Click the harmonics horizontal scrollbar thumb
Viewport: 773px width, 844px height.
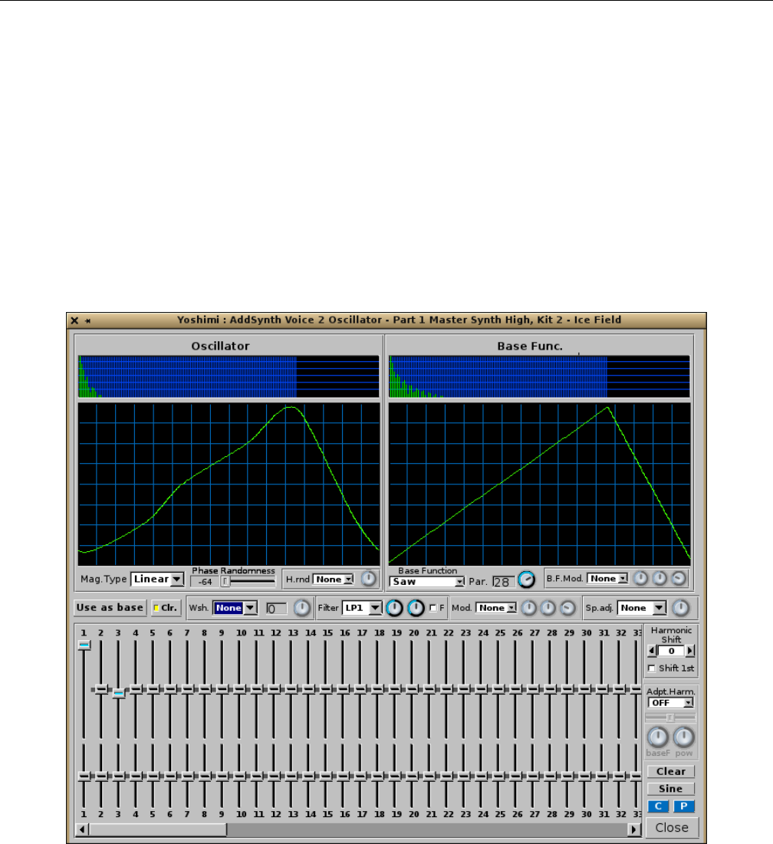tap(158, 829)
